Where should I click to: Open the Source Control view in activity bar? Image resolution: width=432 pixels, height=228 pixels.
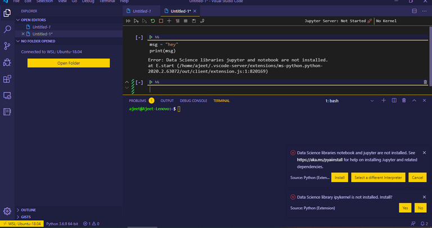tap(7, 46)
